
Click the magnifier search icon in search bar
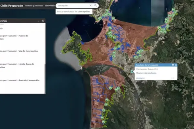pos(95,5)
